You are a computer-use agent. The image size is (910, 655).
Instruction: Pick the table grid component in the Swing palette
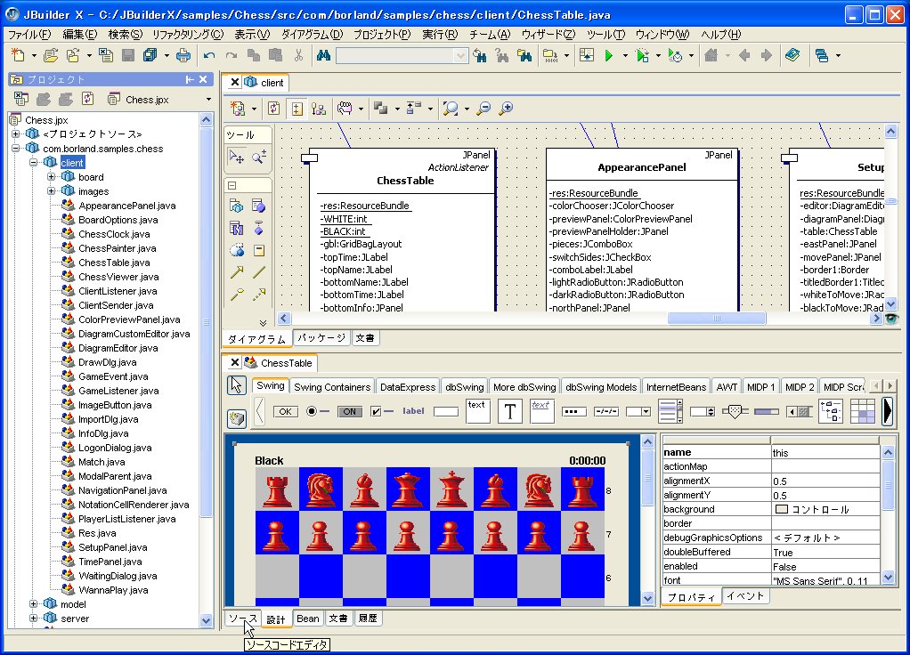862,411
